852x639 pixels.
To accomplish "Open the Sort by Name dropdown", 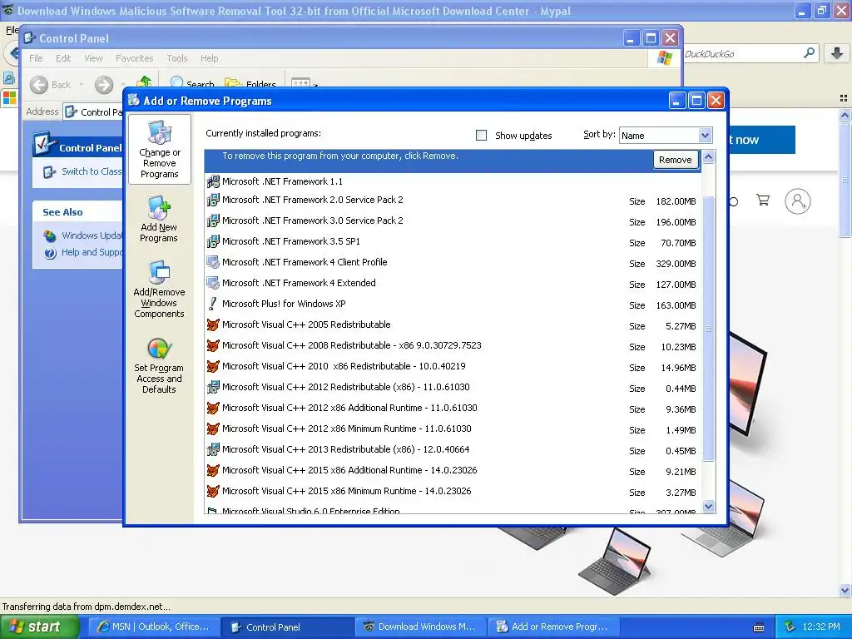I will pyautogui.click(x=705, y=136).
